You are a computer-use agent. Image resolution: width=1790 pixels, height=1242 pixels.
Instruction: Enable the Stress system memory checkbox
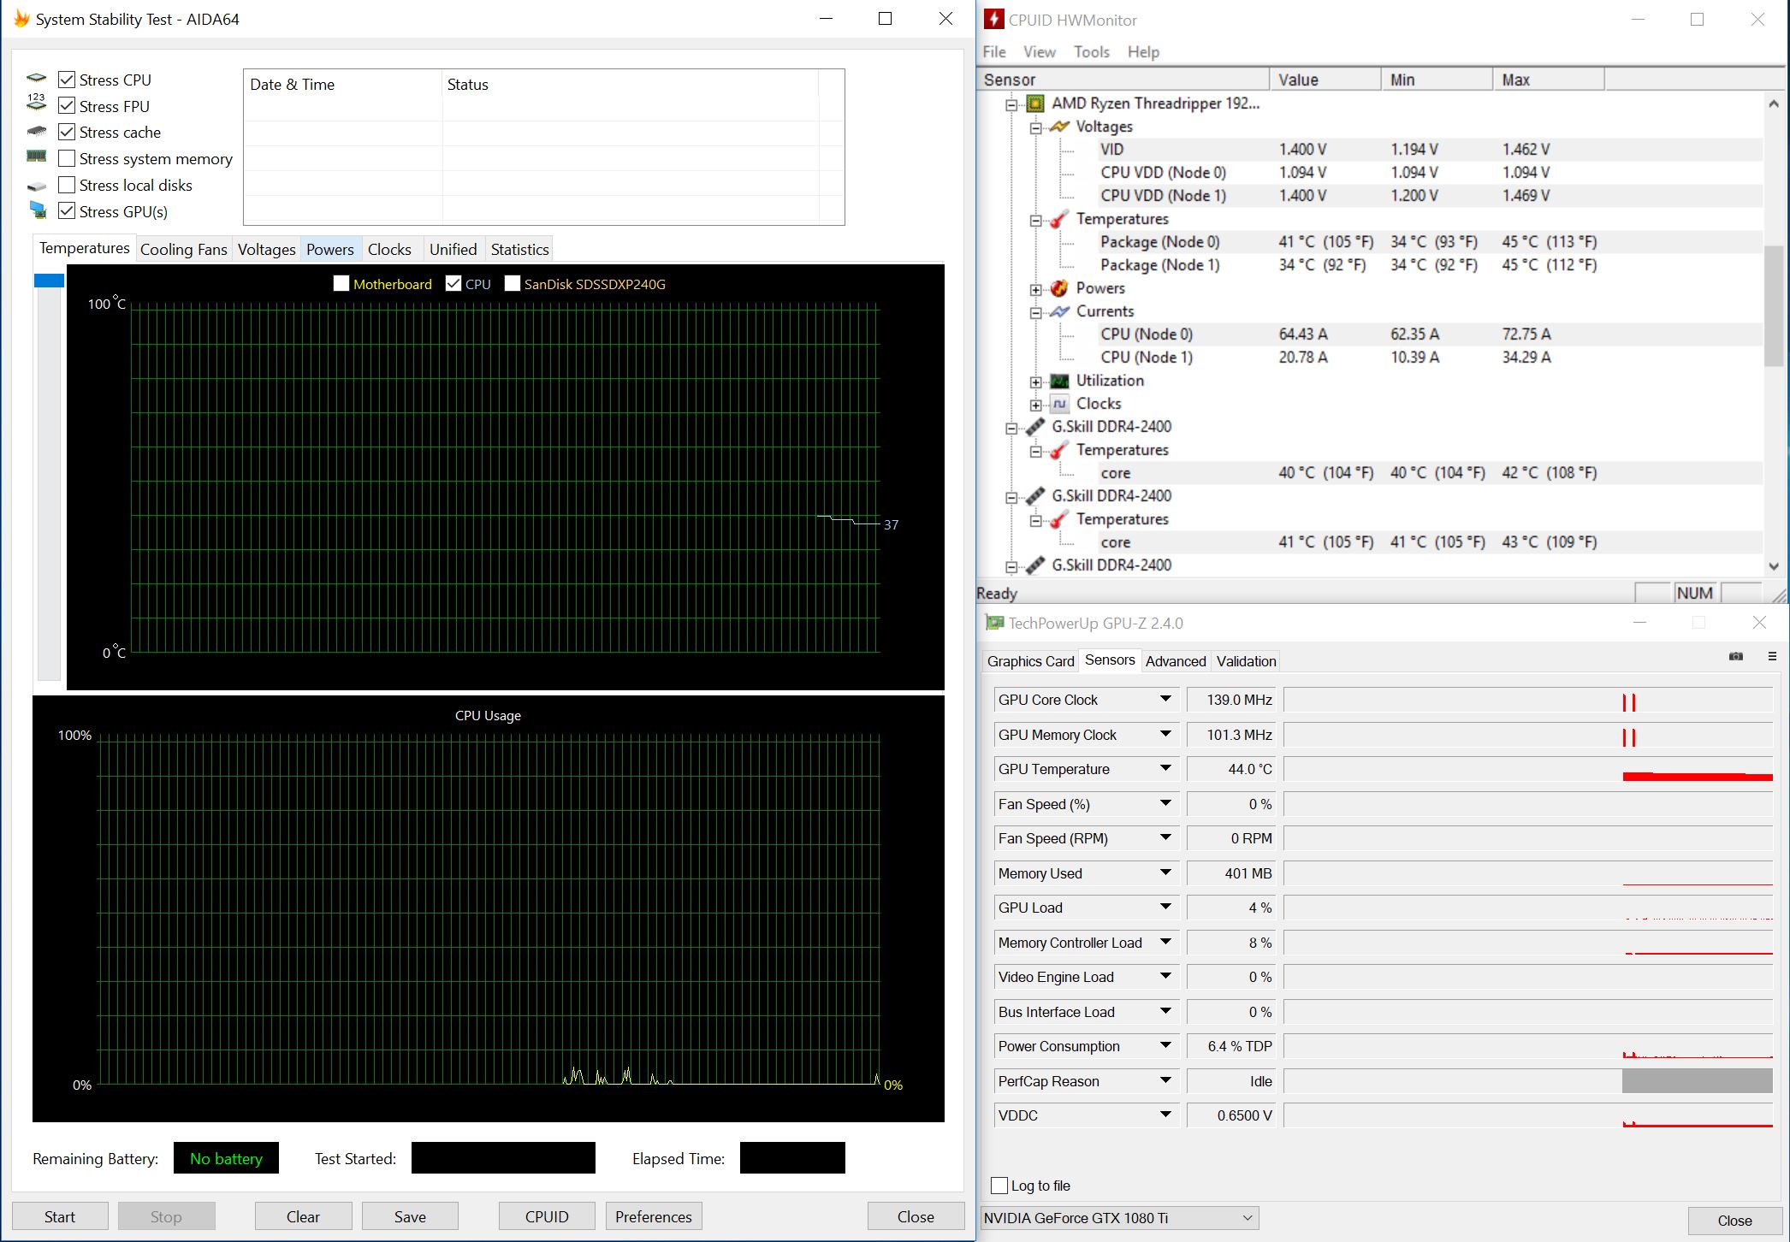pyautogui.click(x=67, y=159)
